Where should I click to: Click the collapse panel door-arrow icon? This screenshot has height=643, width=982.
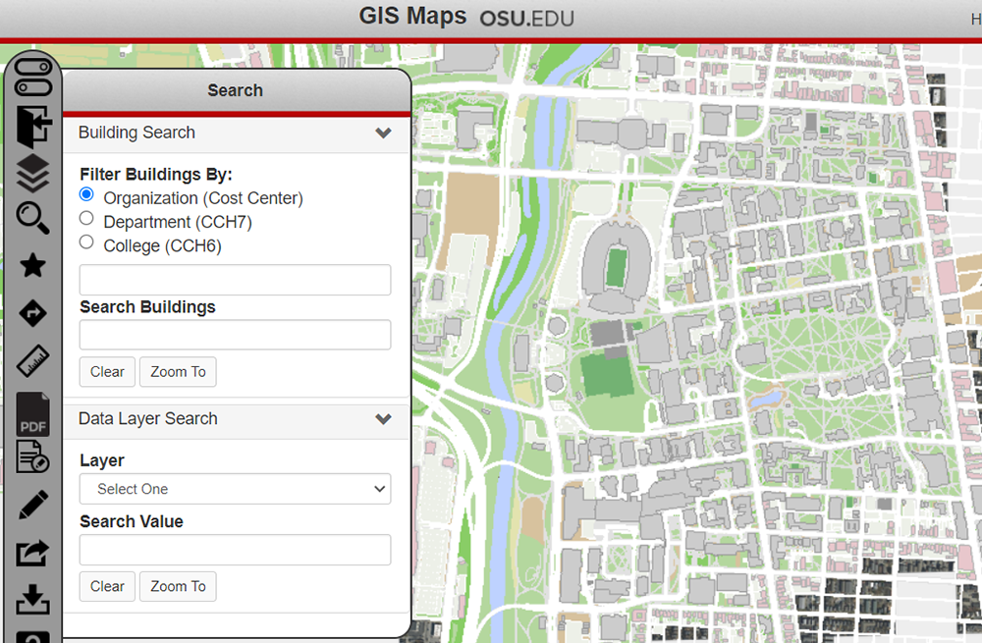[x=32, y=127]
